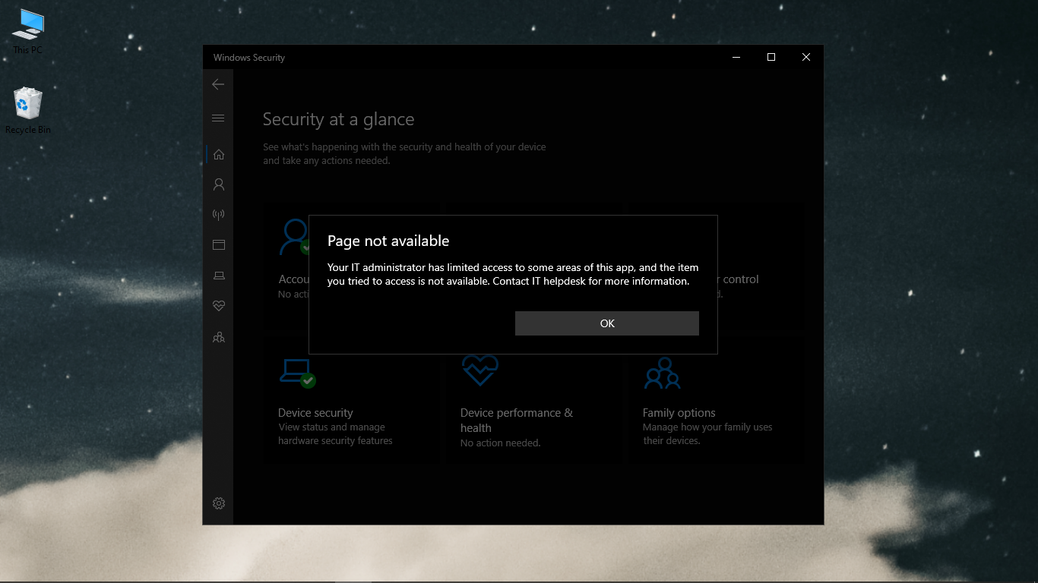Open Family options tile title

(679, 413)
